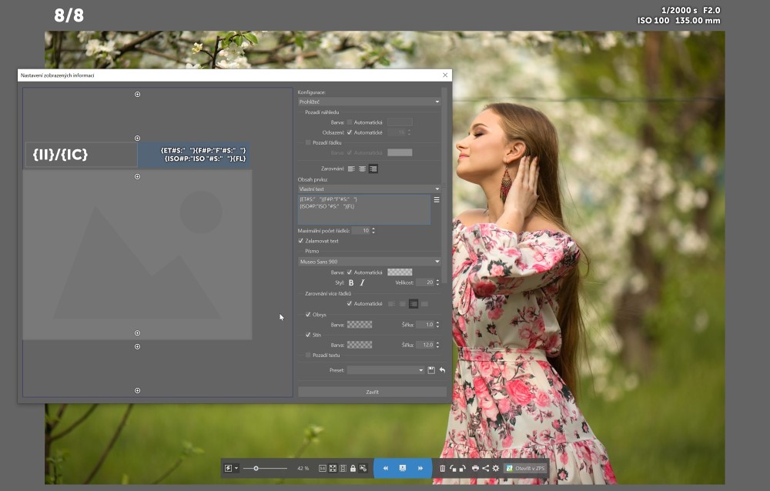Toggle the Bold style button
This screenshot has width=770, height=491.
click(x=351, y=282)
